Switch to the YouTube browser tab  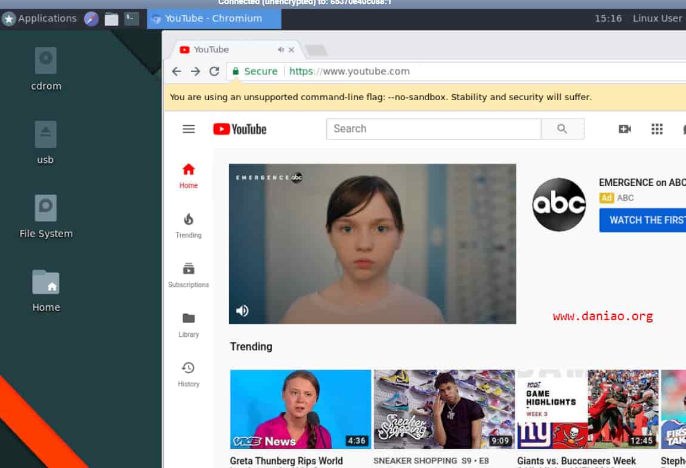[237, 49]
